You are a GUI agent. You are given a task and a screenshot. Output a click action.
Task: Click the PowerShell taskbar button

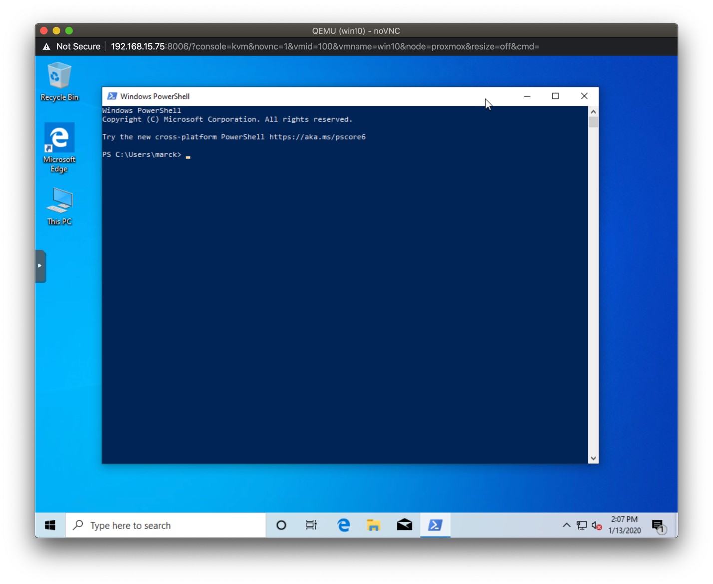[x=435, y=525]
